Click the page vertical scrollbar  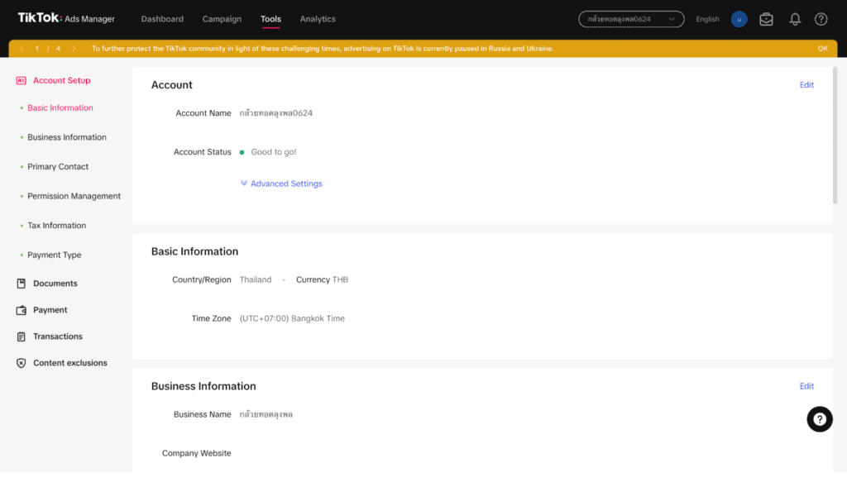click(835, 136)
